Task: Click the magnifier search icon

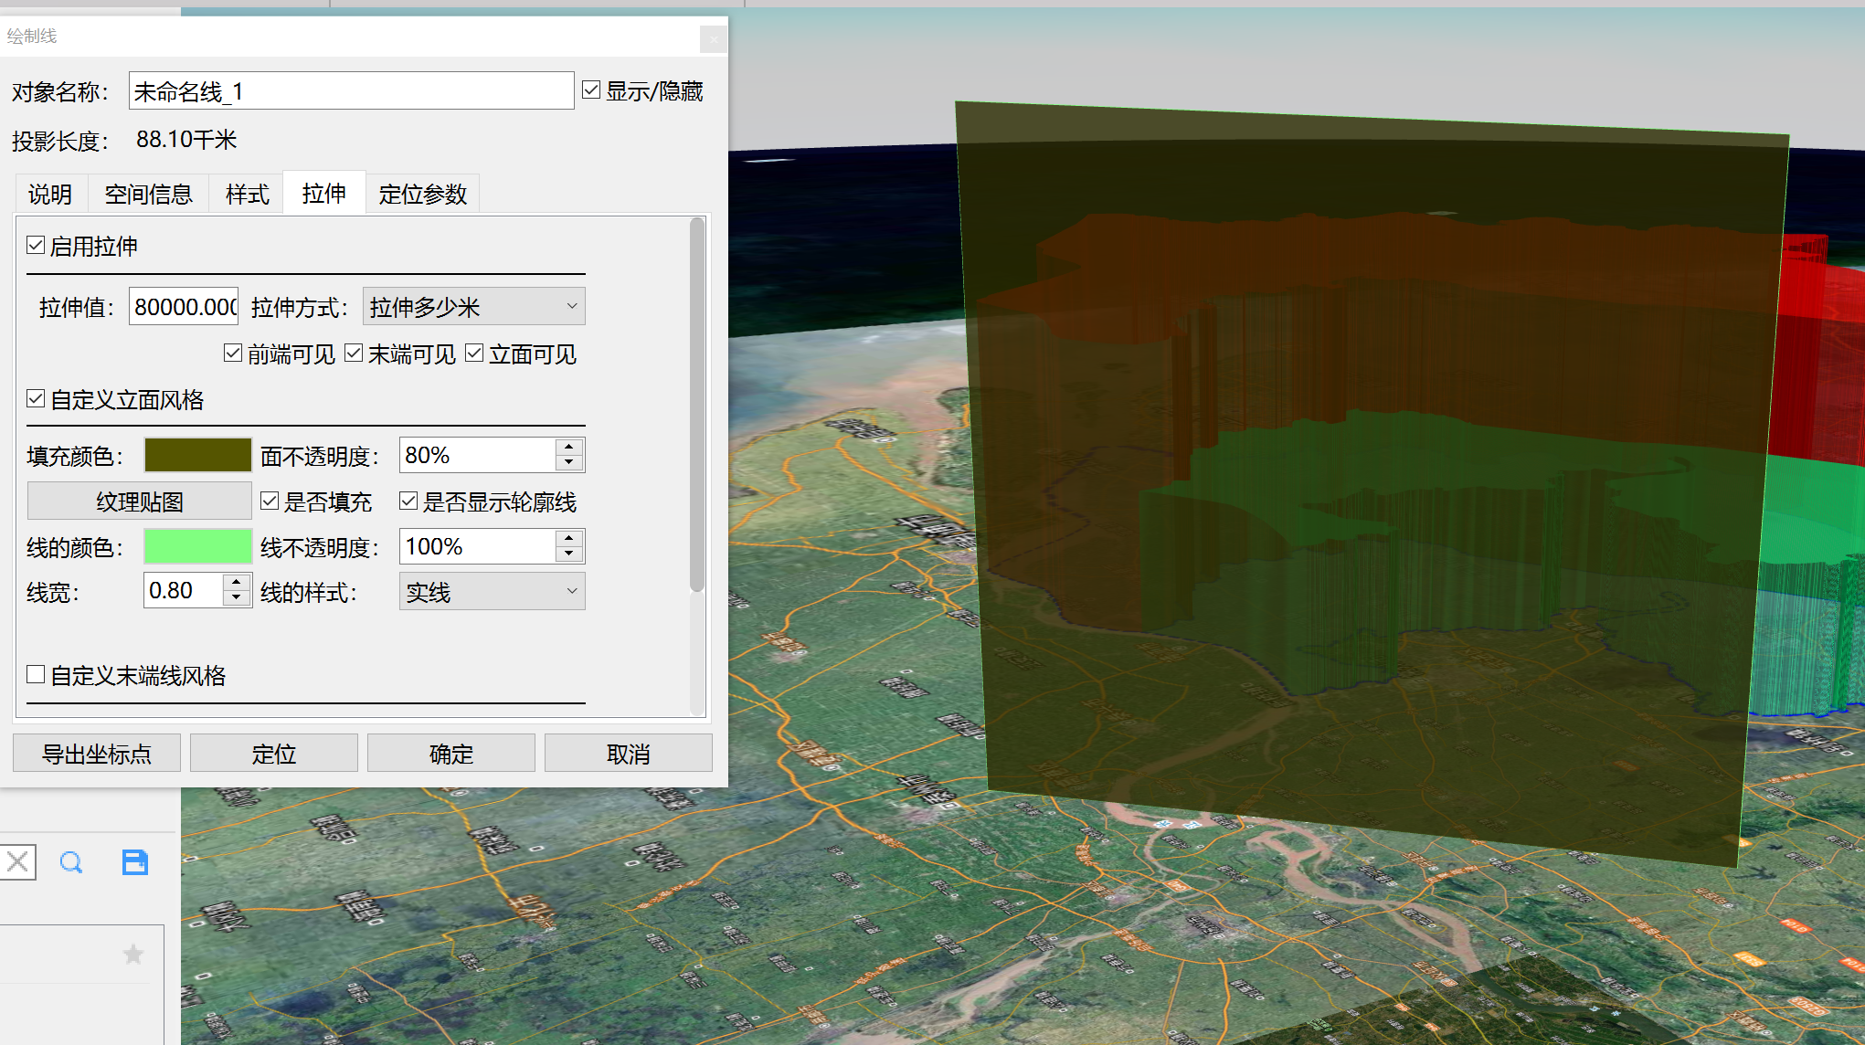Action: pos(71,862)
